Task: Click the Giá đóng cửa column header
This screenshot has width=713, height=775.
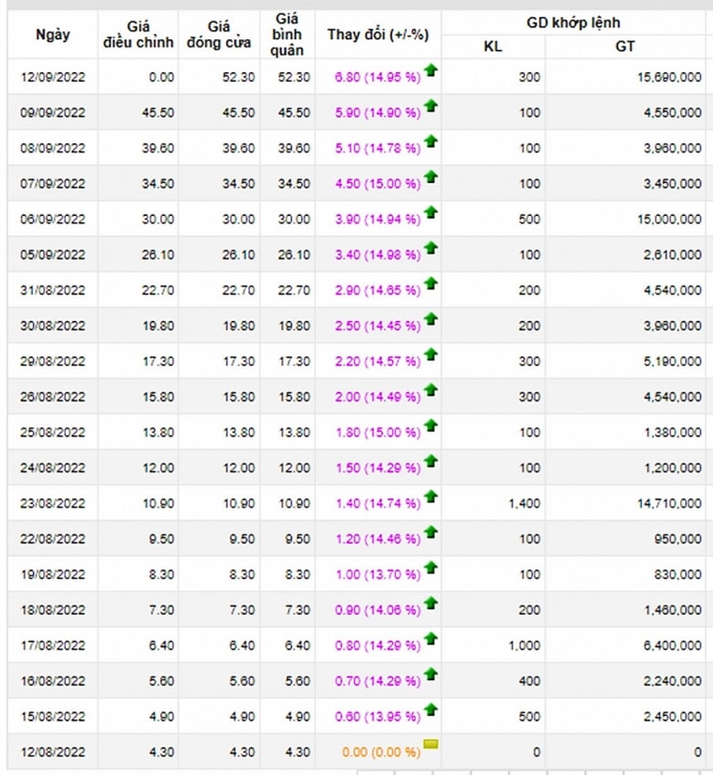Action: [219, 35]
